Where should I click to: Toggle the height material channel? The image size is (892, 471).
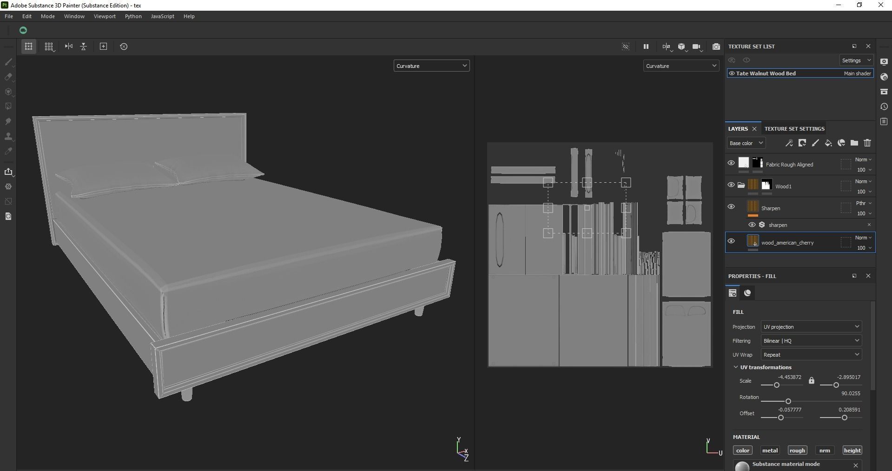tap(852, 450)
